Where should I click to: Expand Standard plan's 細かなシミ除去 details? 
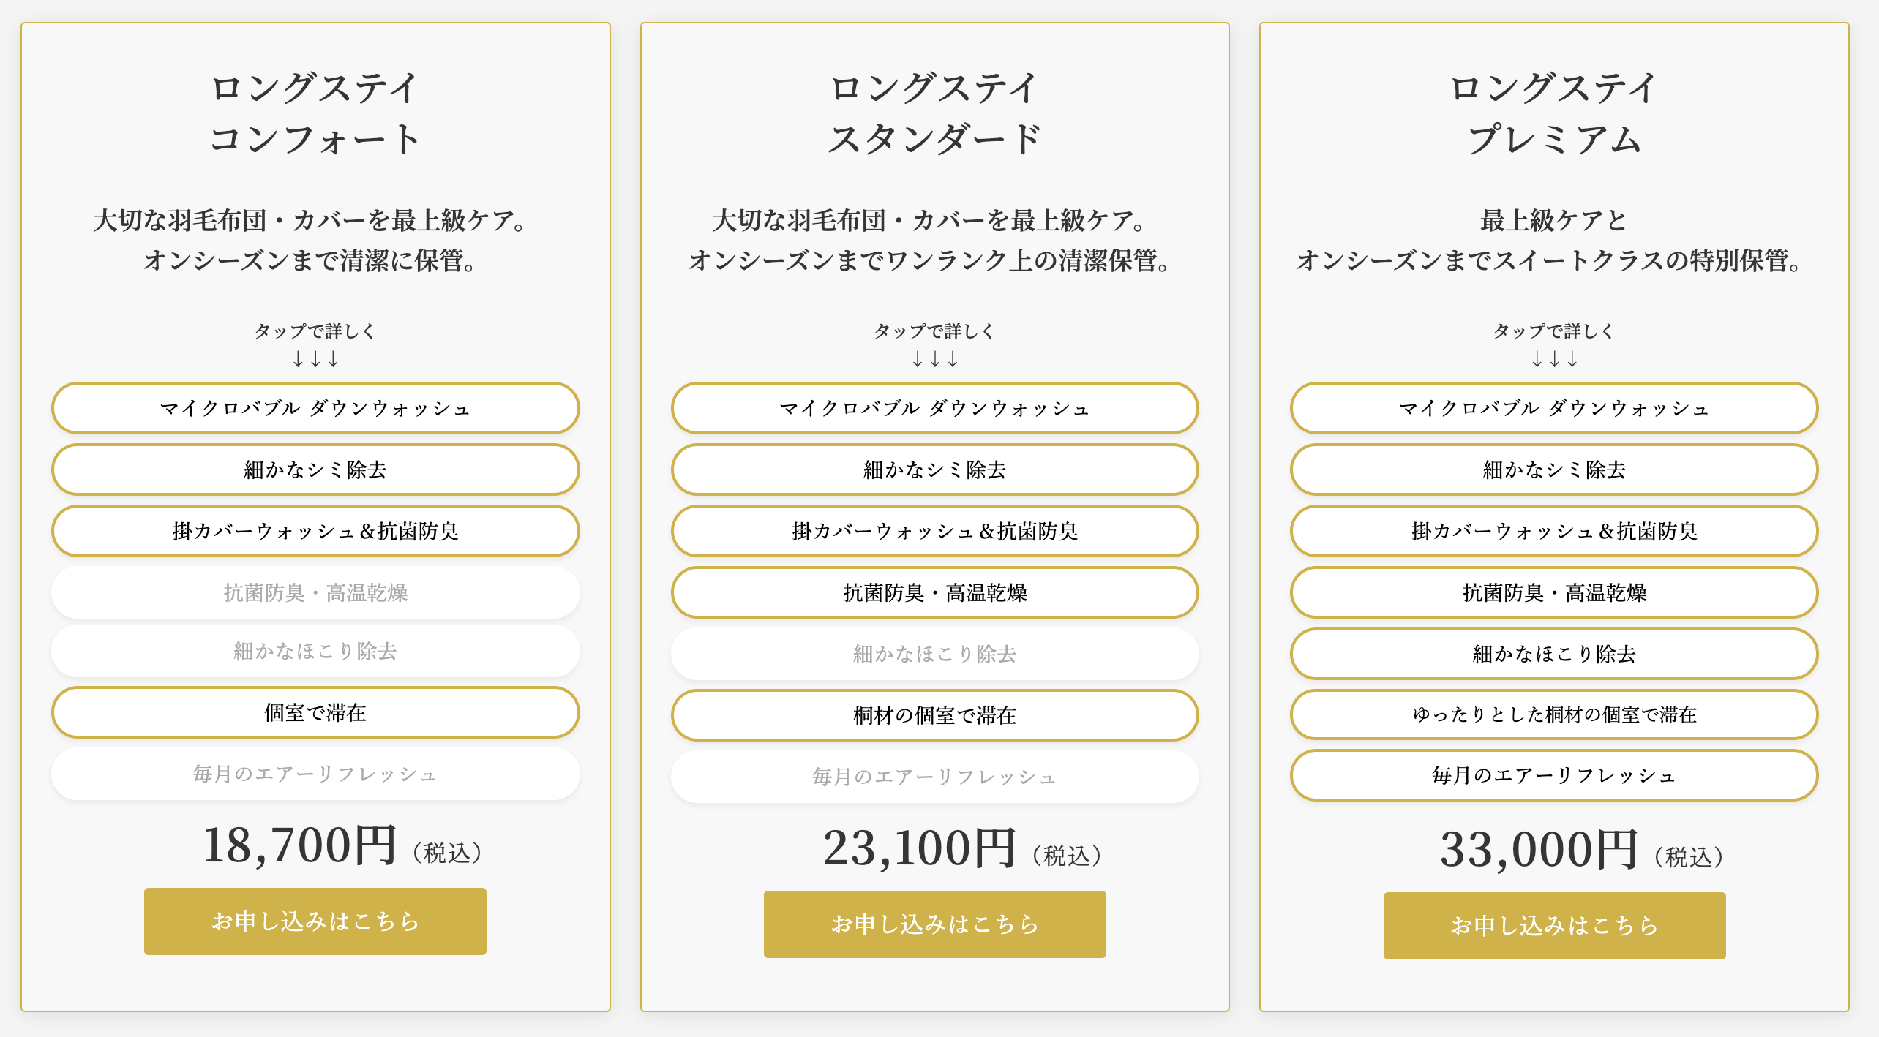934,470
